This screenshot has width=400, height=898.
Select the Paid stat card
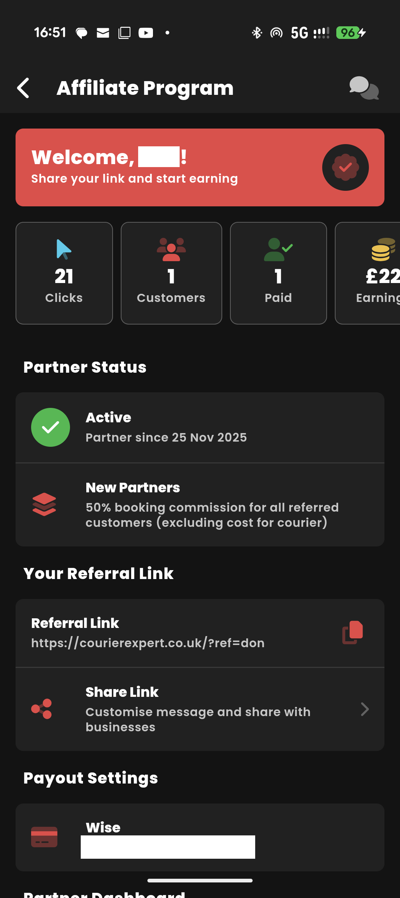coord(278,273)
